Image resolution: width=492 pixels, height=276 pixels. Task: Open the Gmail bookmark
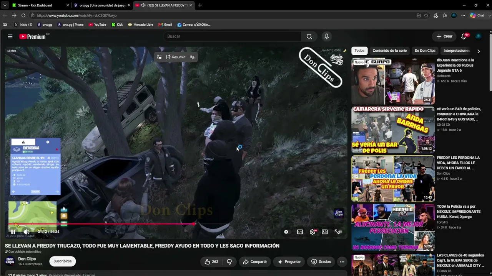tap(165, 25)
